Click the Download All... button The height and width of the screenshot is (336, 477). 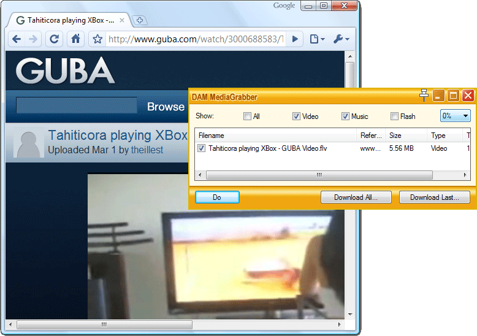(356, 197)
